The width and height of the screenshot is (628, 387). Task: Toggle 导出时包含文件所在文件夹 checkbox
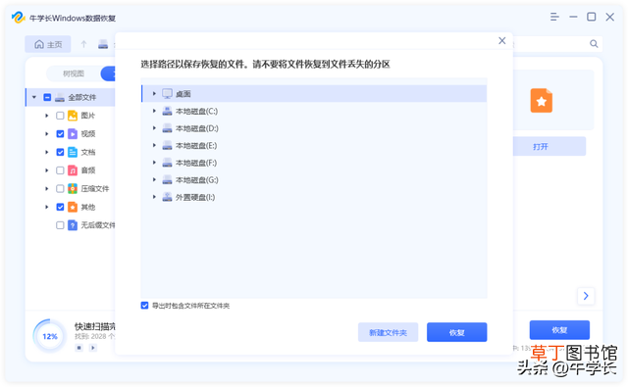144,306
